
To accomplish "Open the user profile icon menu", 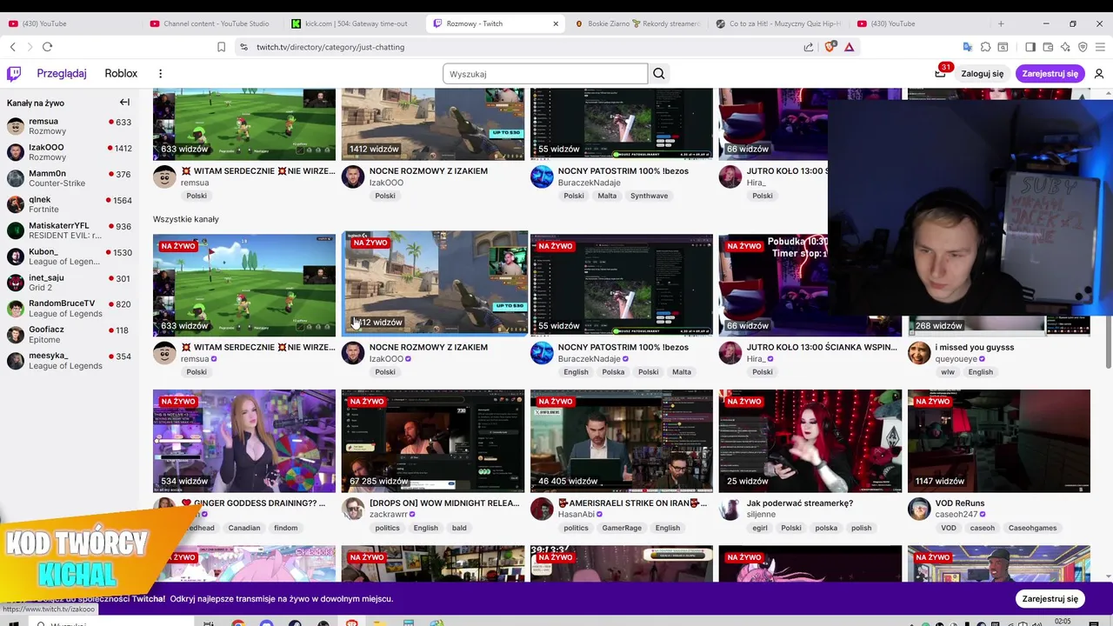I will (x=1099, y=74).
